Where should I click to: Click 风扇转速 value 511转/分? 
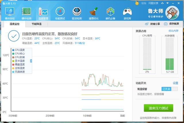pos(80,43)
